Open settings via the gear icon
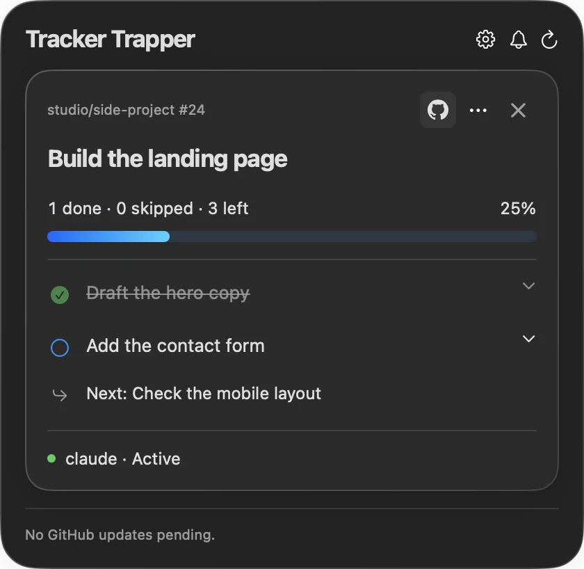The image size is (584, 569). click(x=485, y=39)
